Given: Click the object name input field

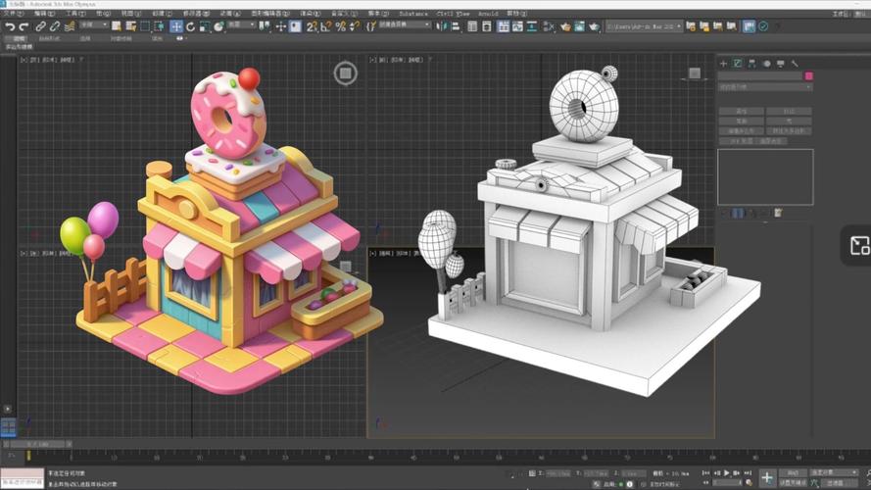Looking at the screenshot, I should pos(760,75).
